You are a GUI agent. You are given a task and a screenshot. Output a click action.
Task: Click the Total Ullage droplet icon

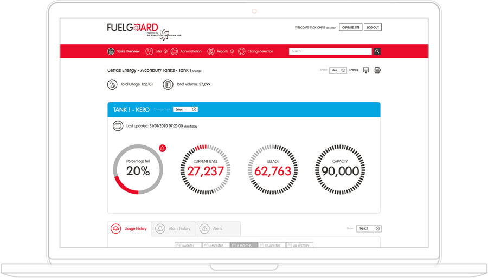pyautogui.click(x=112, y=84)
